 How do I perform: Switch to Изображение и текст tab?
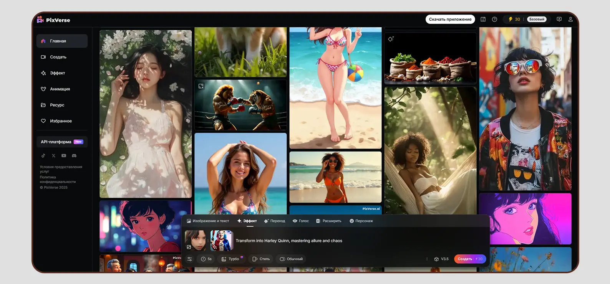tap(208, 221)
